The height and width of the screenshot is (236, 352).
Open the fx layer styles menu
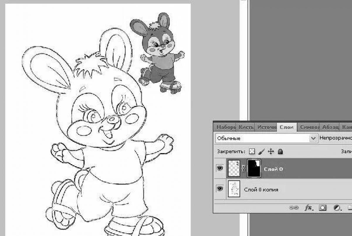309,208
